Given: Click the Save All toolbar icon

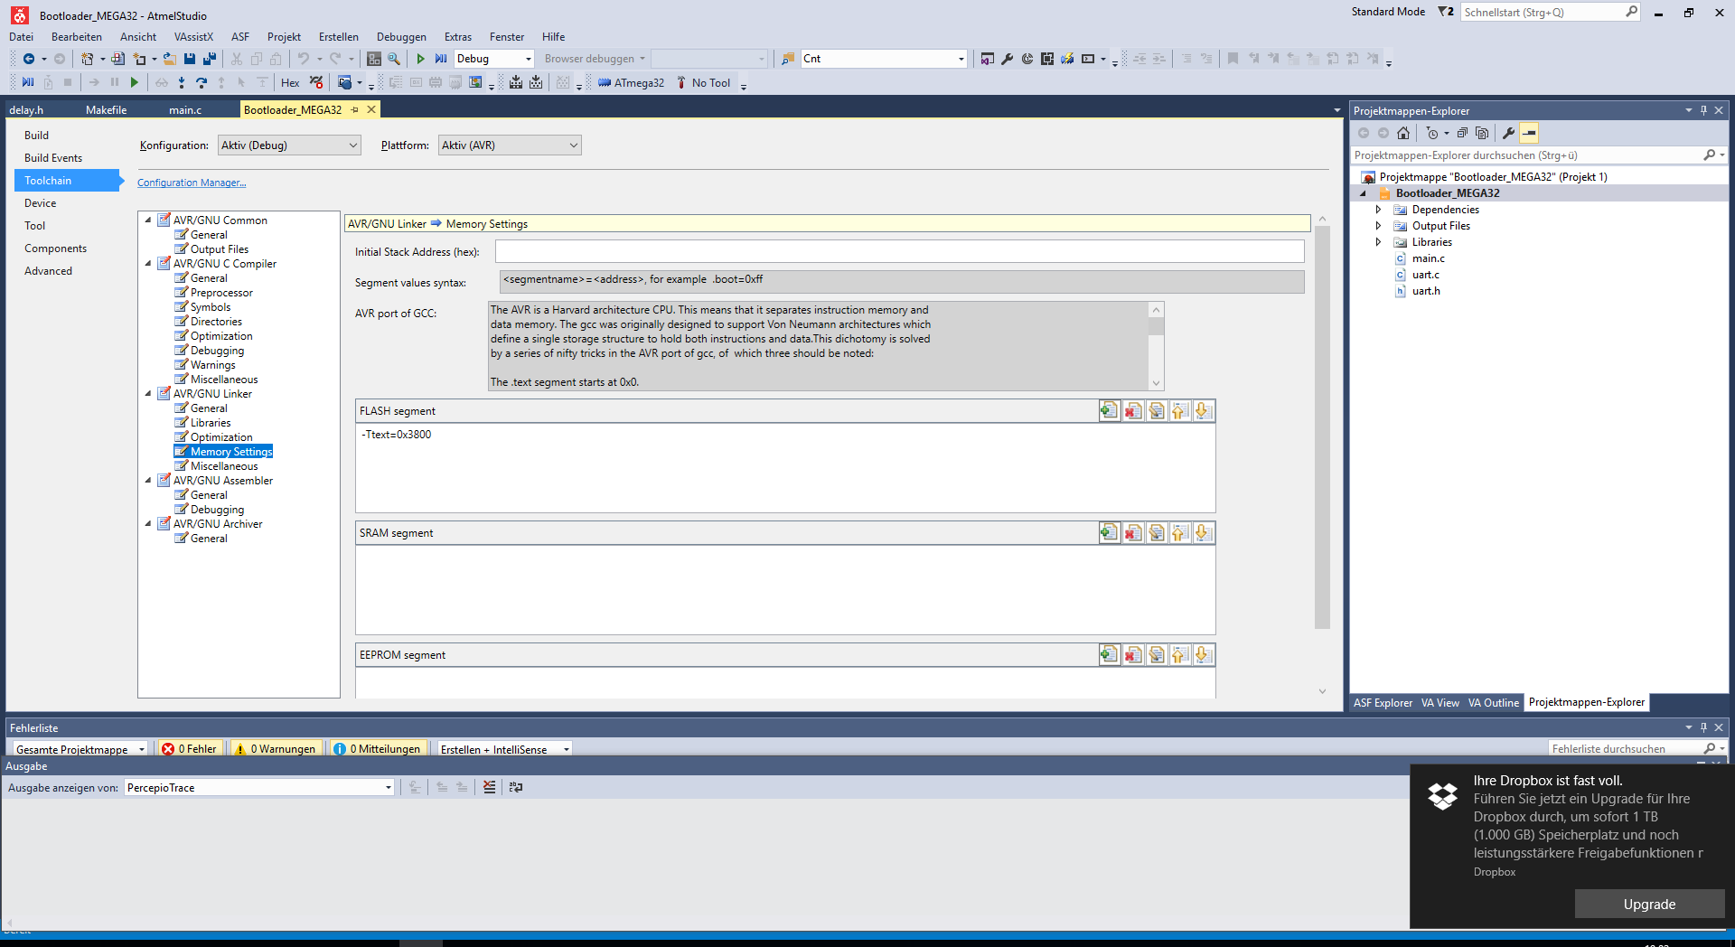Looking at the screenshot, I should 210,59.
